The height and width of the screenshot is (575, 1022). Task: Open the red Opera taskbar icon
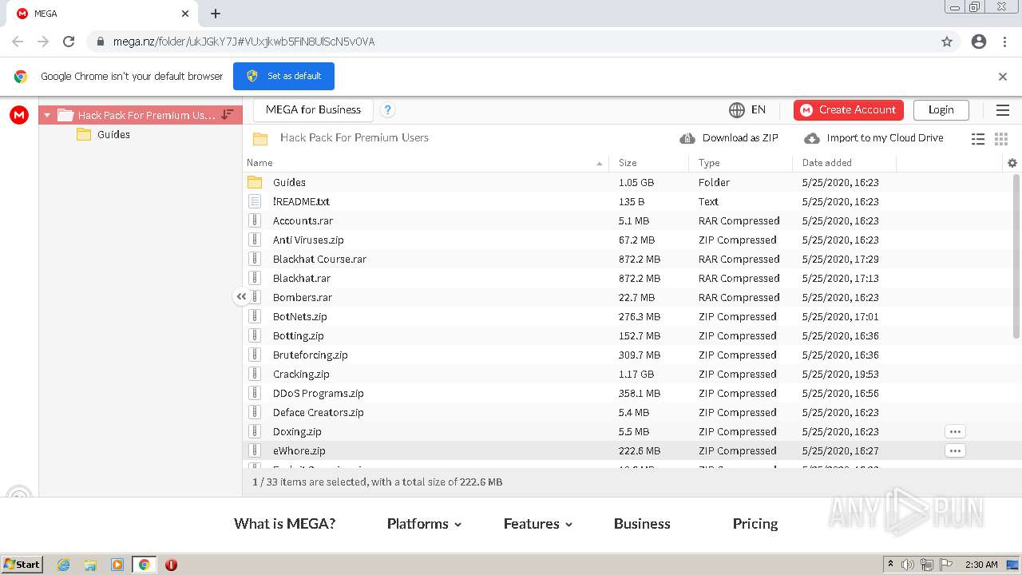[x=171, y=565]
